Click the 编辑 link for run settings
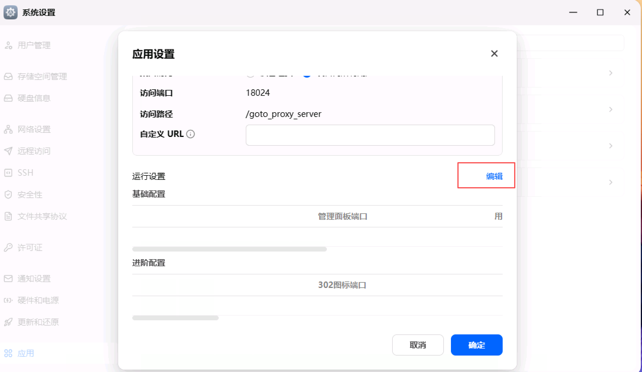This screenshot has height=372, width=642. tap(494, 176)
